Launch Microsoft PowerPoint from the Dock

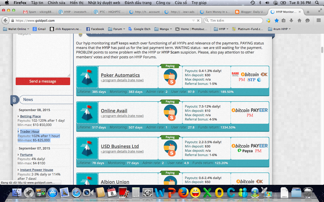[172, 193]
